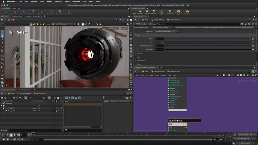Open the viewport display options gear
Viewport: 258px width, 145px height.
[128, 24]
